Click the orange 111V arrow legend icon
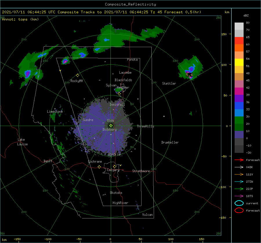This screenshot has height=243, width=261. click(239, 174)
